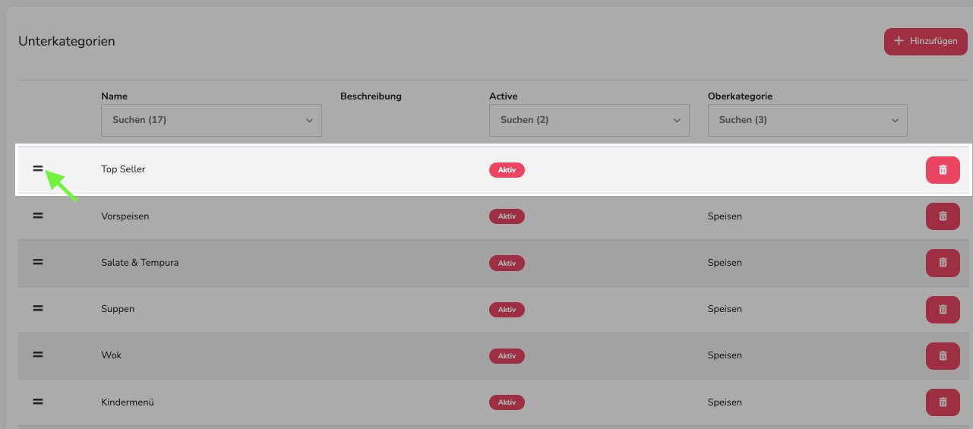Remove the Kindermenü subcategory via trash
The image size is (973, 429).
[943, 402]
